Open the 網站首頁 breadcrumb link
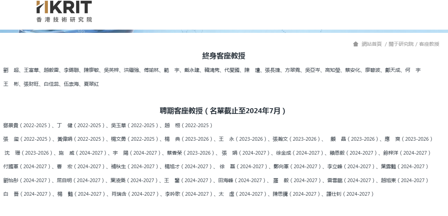Image resolution: width=448 pixels, height=216 pixels. [x=371, y=44]
